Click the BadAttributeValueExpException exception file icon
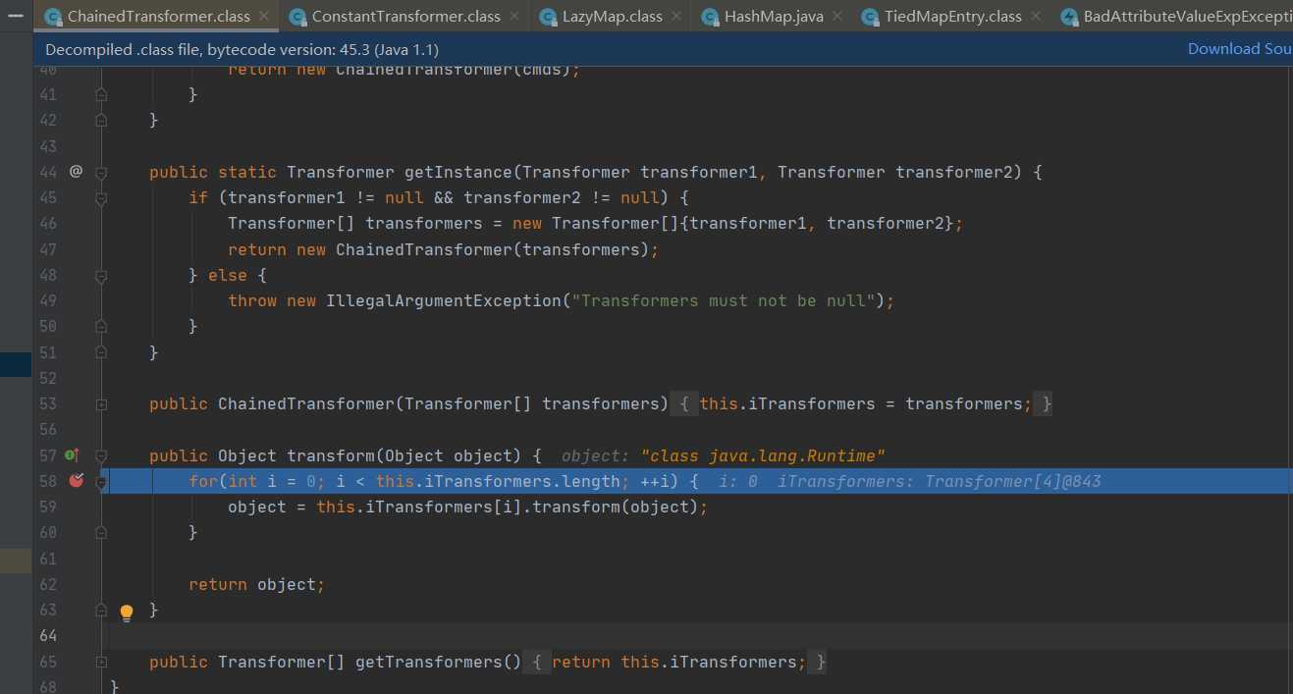Screen dimensions: 1293x694 [x=1069, y=17]
